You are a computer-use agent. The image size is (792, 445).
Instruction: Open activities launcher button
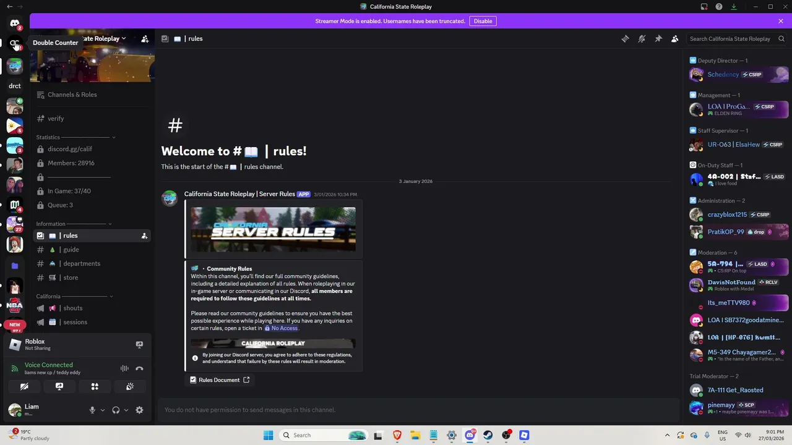[x=95, y=386]
